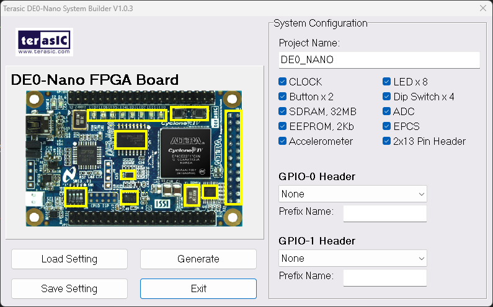Expand the GPIO-1 Header dropdown
Screen dimensions: 493x307
click(x=353, y=258)
